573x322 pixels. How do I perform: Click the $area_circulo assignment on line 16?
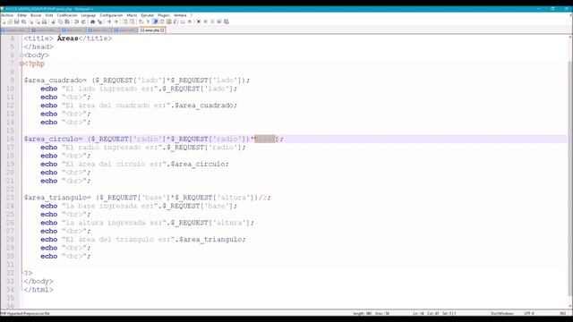(153, 140)
